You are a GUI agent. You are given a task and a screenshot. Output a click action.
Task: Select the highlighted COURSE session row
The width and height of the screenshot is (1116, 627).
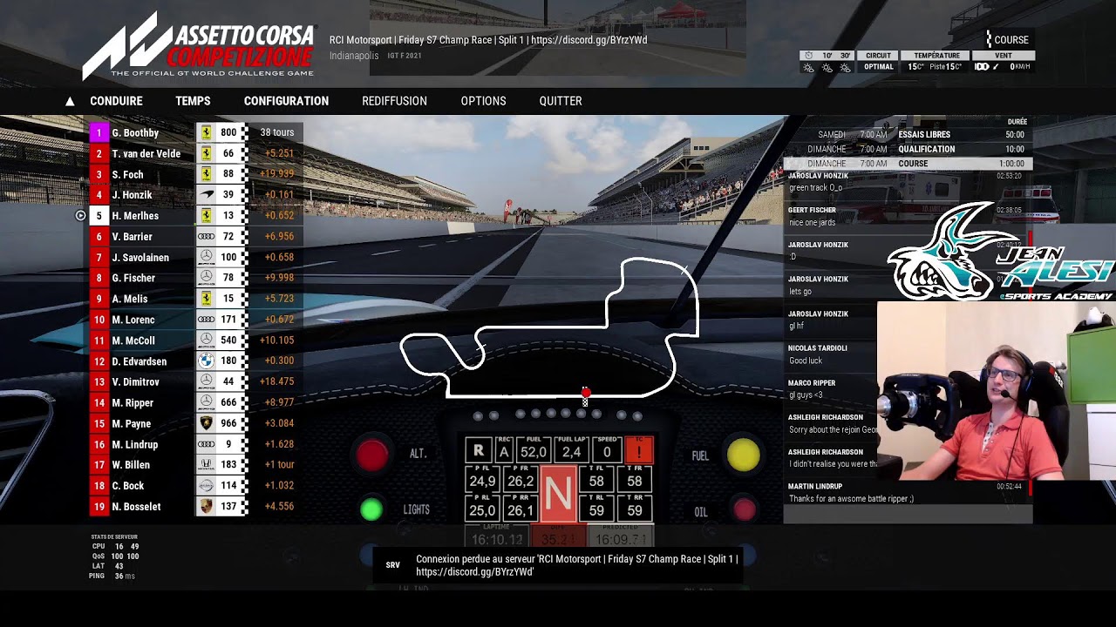pyautogui.click(x=908, y=164)
